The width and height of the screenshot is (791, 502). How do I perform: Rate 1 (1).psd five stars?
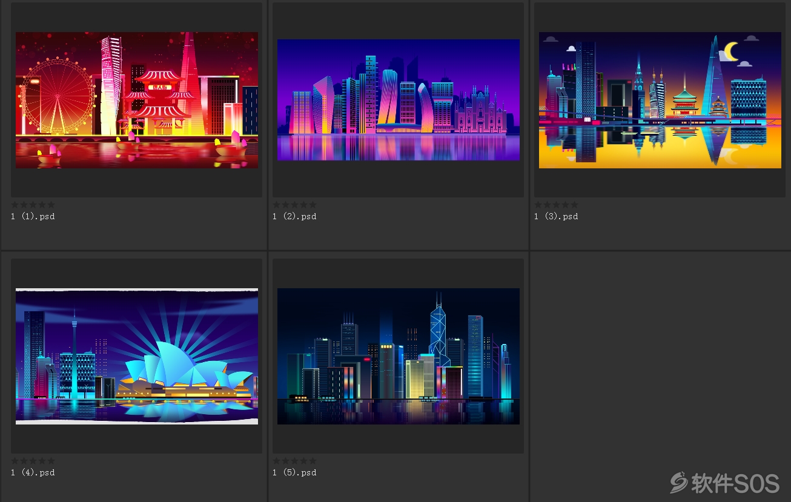[51, 205]
